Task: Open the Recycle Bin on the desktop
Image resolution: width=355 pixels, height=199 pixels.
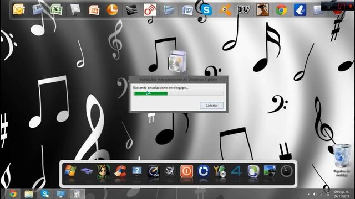Action: (x=342, y=160)
